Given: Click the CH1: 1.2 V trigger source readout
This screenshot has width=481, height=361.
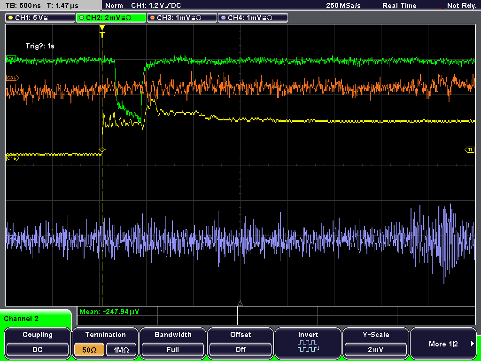Looking at the screenshot, I should (x=156, y=6).
